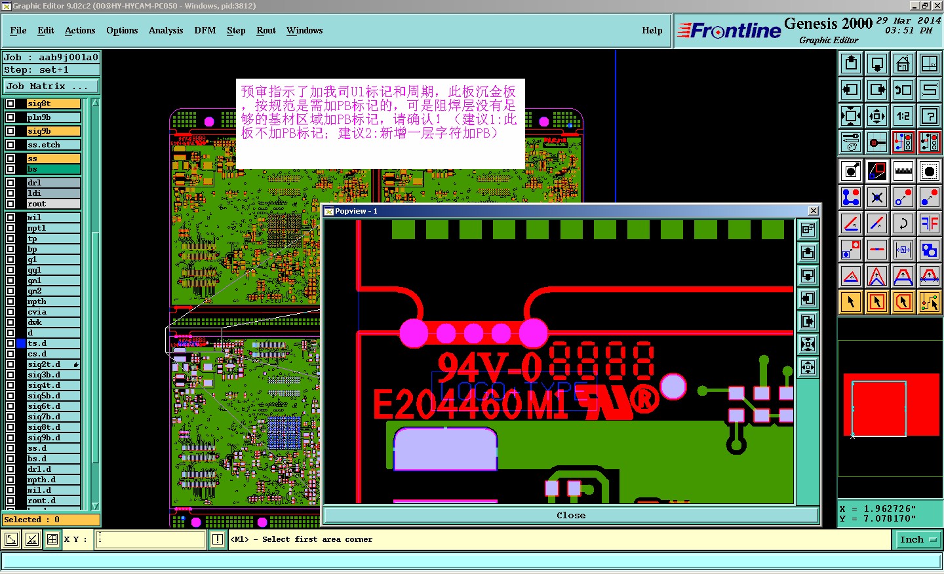944x574 pixels.
Task: Open the Edit menu
Action: [x=46, y=30]
